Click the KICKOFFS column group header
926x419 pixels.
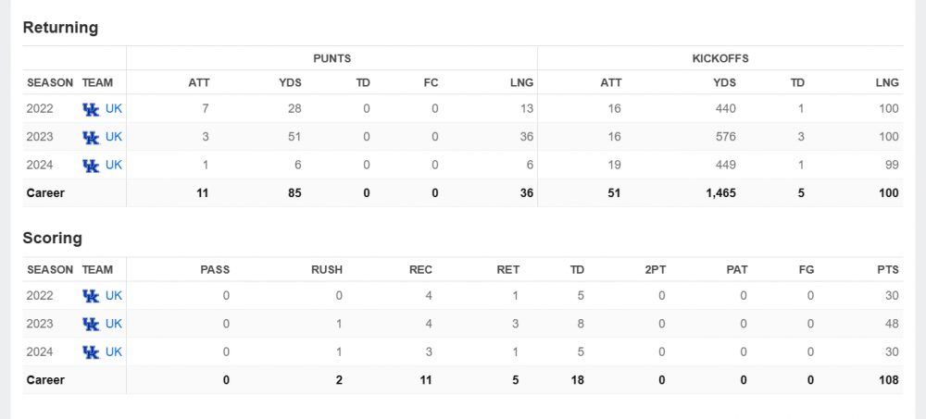720,57
